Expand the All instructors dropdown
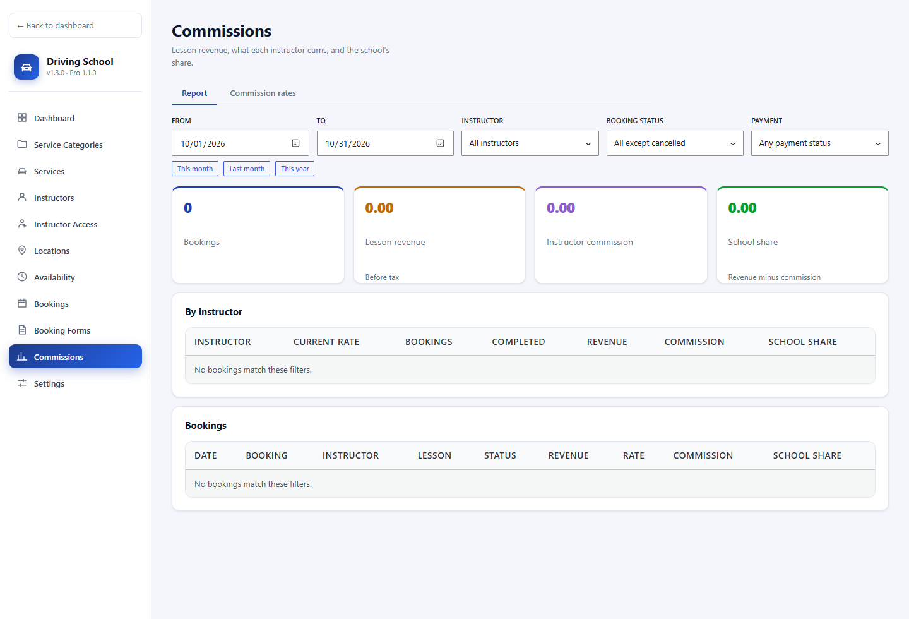The image size is (909, 619). (530, 143)
